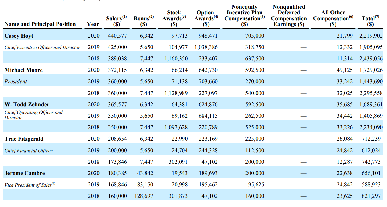Select stock awards value 1,097,628

point(176,127)
